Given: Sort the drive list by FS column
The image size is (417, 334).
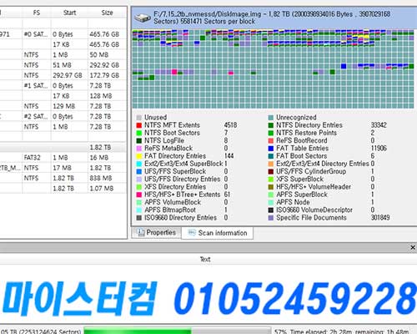Looking at the screenshot, I should tap(37, 13).
